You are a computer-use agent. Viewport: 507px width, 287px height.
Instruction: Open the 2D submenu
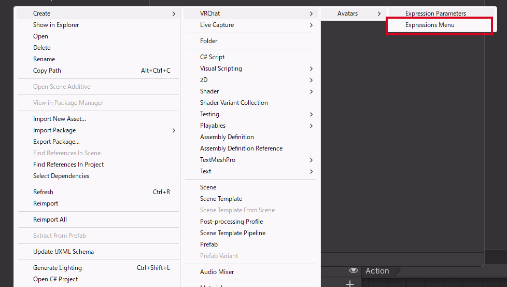pos(250,80)
